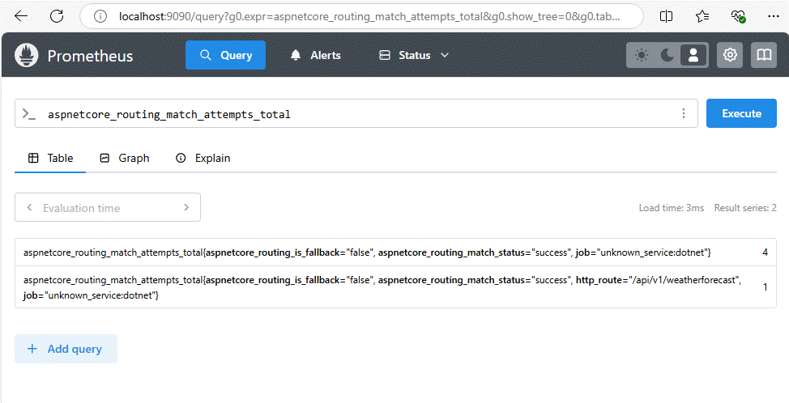The image size is (789, 403).
Task: Open browser settings and more menu
Action: (x=774, y=16)
